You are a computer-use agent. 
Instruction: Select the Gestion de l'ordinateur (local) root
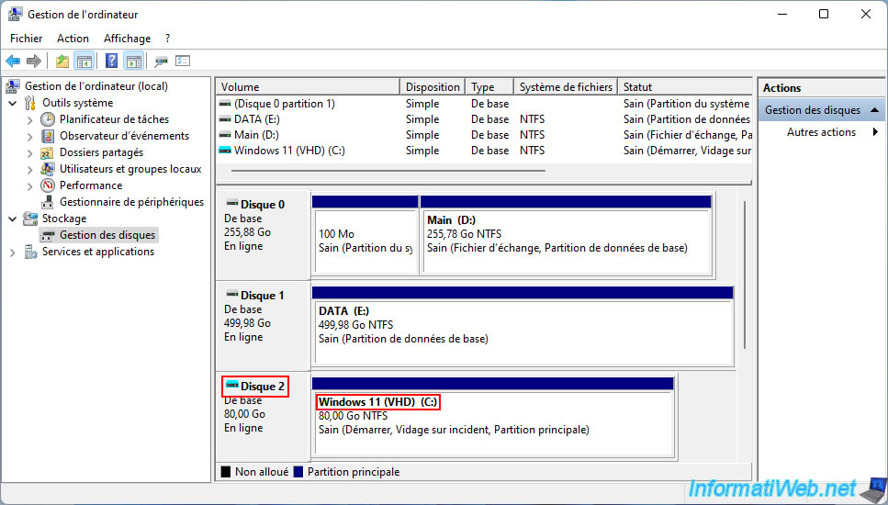[96, 86]
